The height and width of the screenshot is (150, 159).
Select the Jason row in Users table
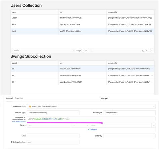(x=83, y=18)
